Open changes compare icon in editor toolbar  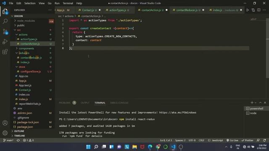[253, 10]
